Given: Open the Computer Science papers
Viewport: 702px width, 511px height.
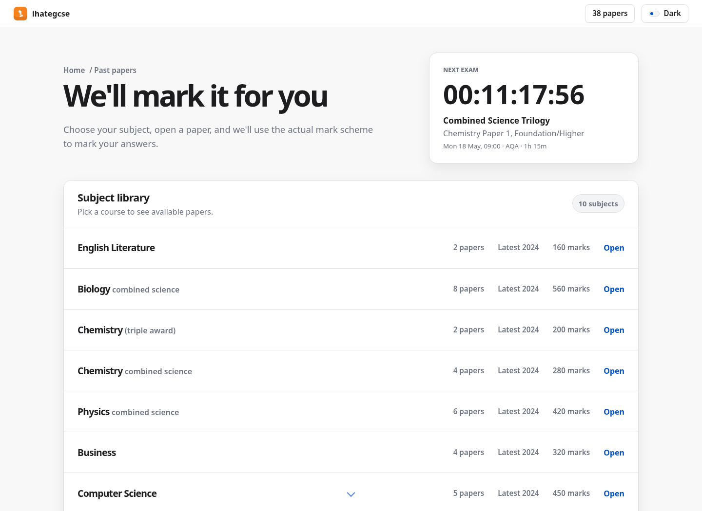Looking at the screenshot, I should click(614, 493).
